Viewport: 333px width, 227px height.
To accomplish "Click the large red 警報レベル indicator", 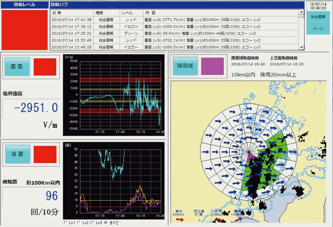I will point(25,30).
